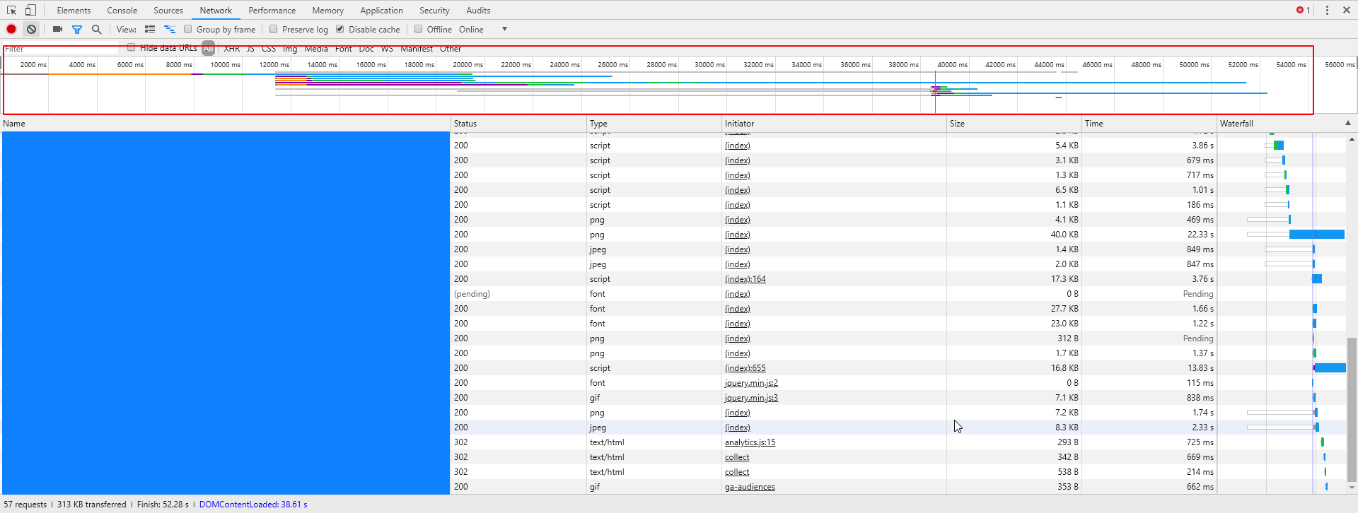
Task: Uncheck Disable cache checkbox
Action: [340, 29]
